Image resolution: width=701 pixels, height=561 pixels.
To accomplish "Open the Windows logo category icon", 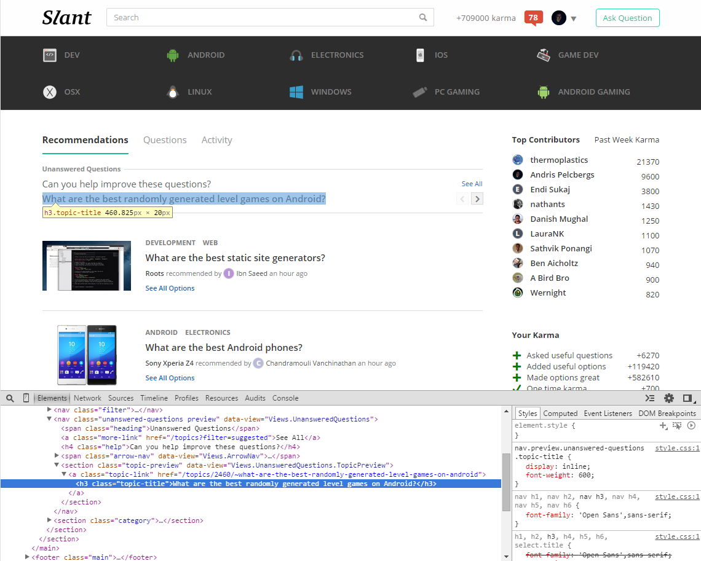I will click(296, 92).
